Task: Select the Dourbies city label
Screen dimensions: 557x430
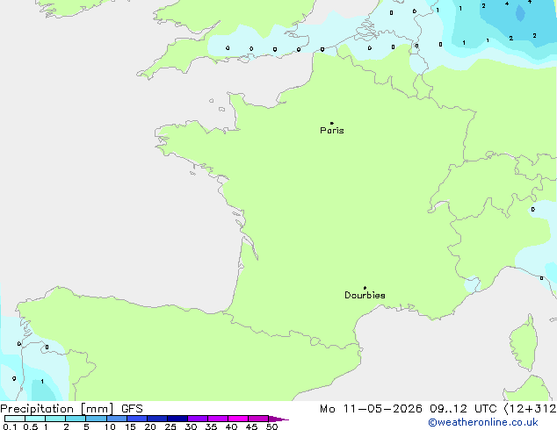Action: (365, 295)
